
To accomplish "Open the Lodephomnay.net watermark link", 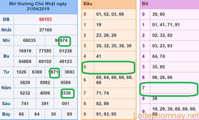I will pyautogui.click(x=166, y=116).
